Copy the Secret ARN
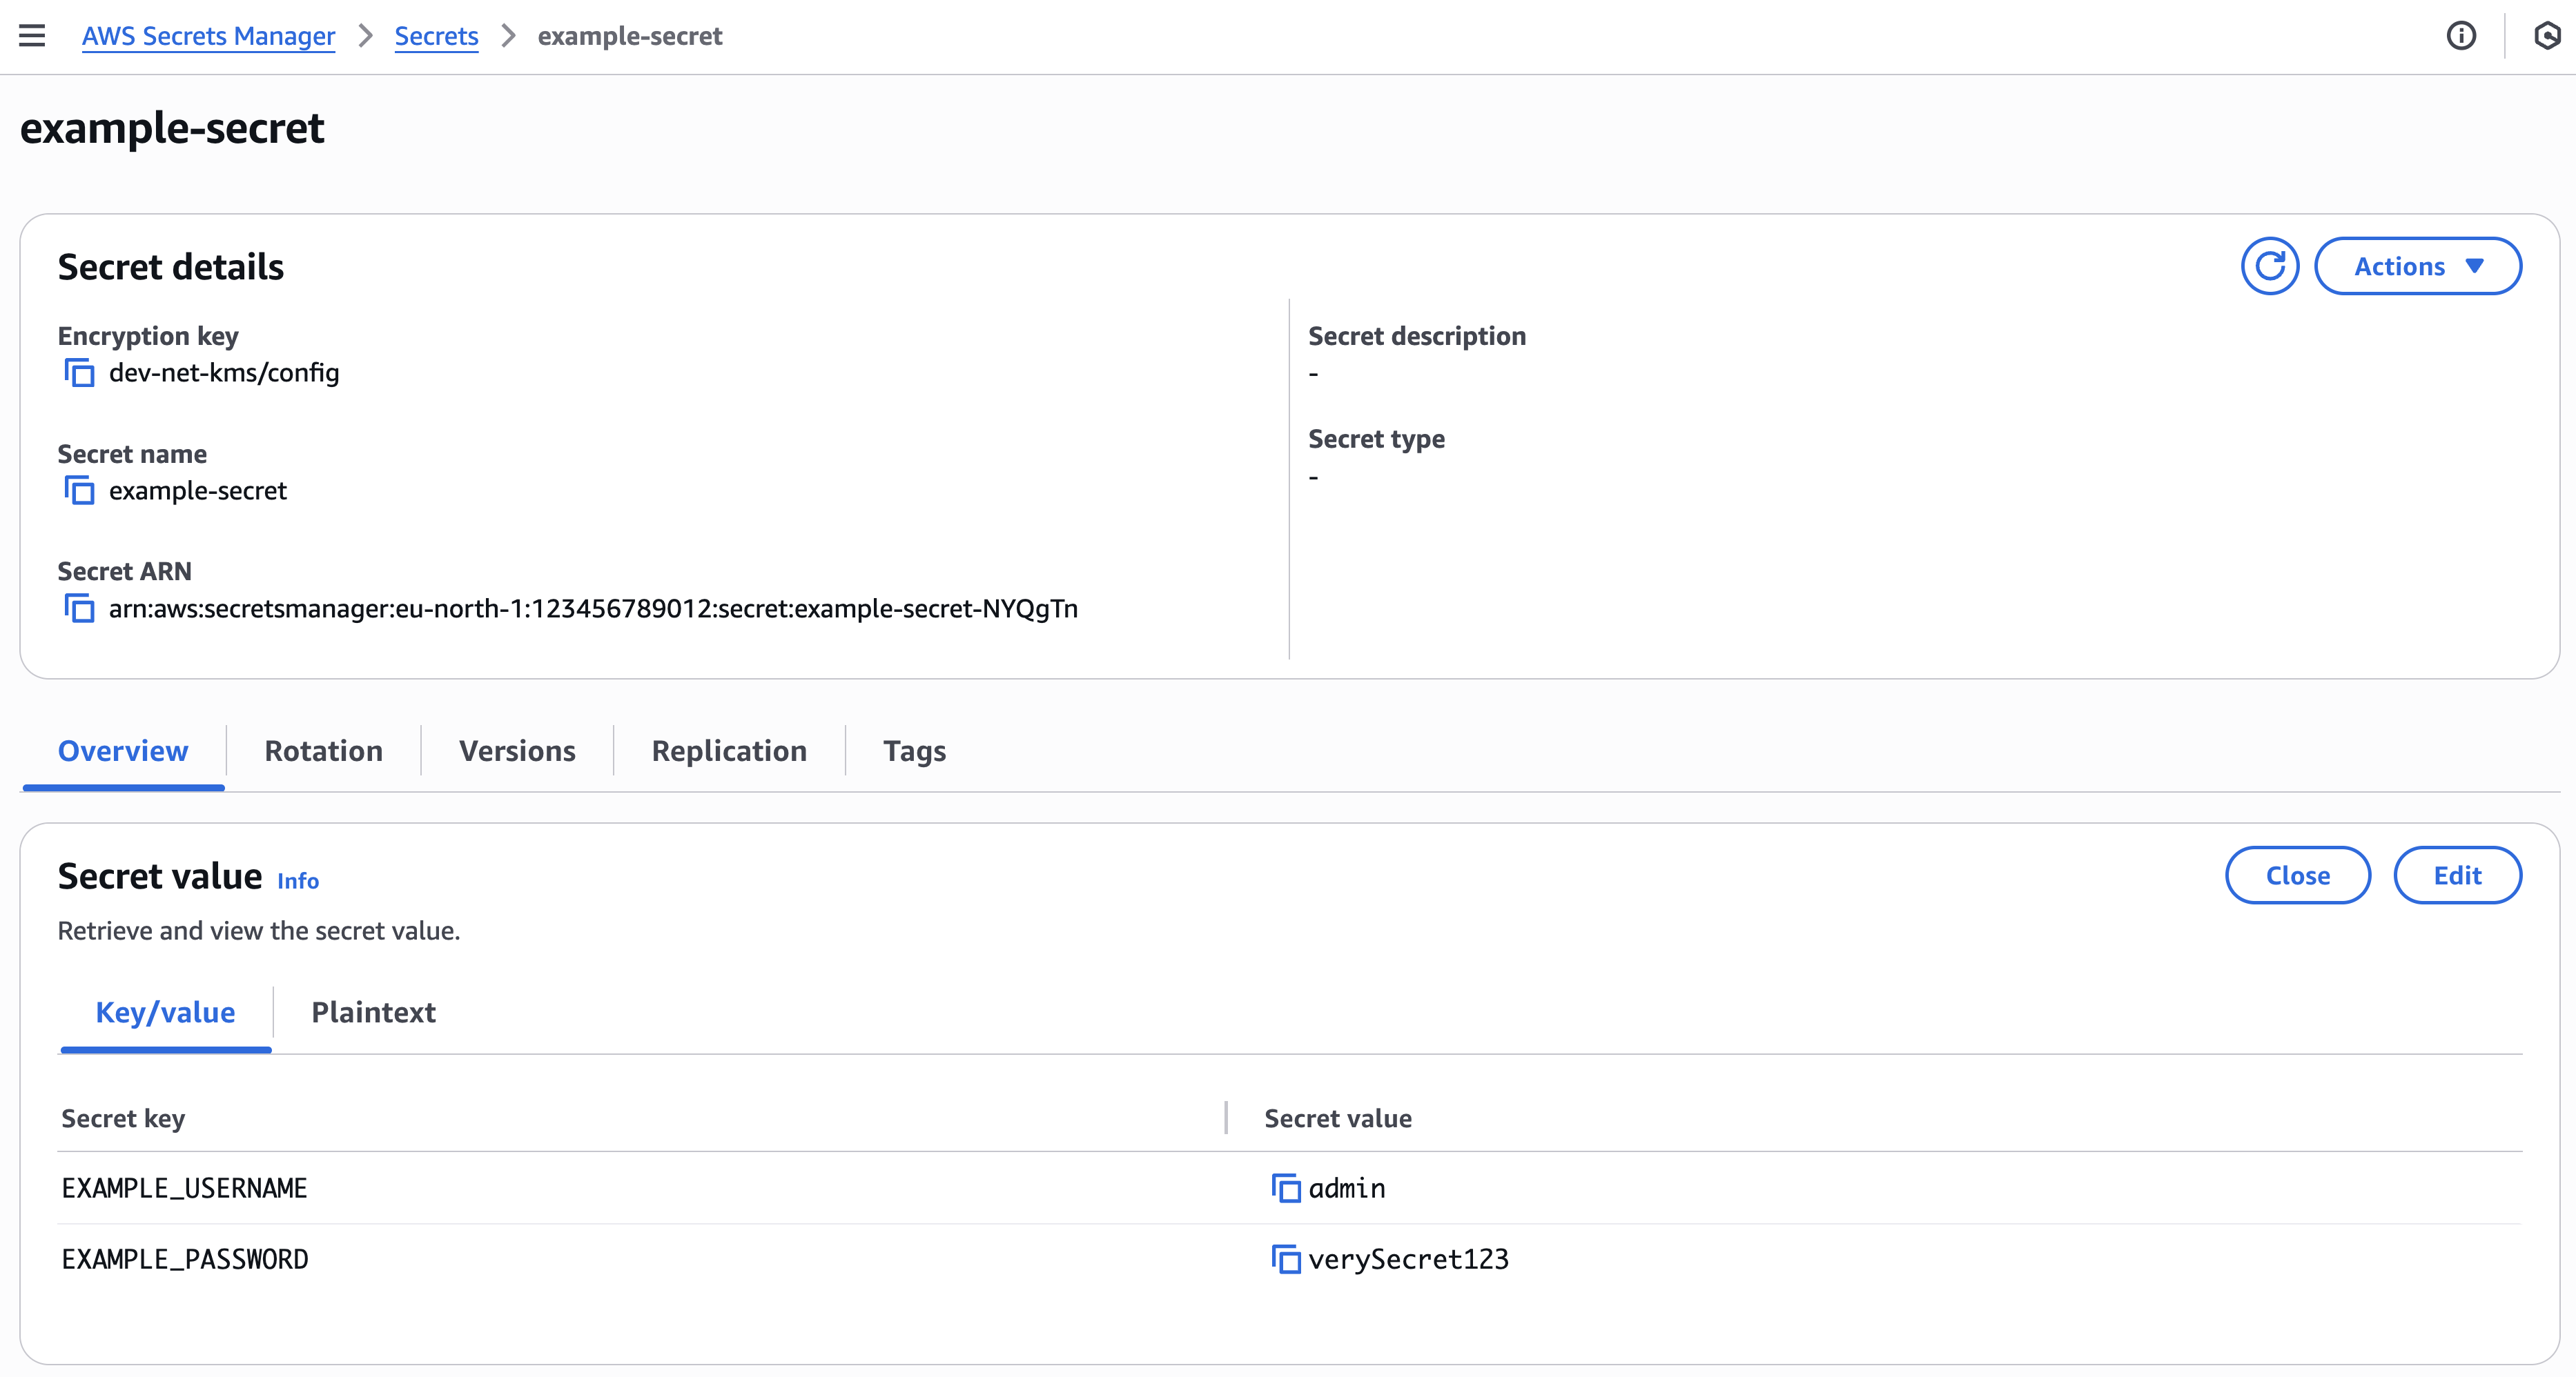 [79, 608]
